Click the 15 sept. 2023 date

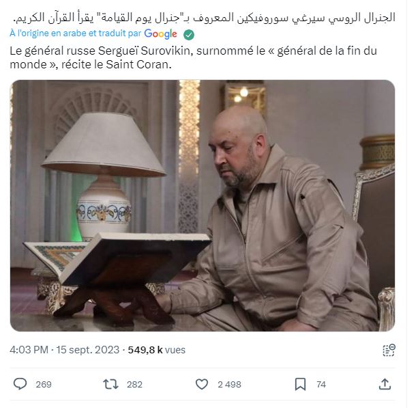point(88,350)
